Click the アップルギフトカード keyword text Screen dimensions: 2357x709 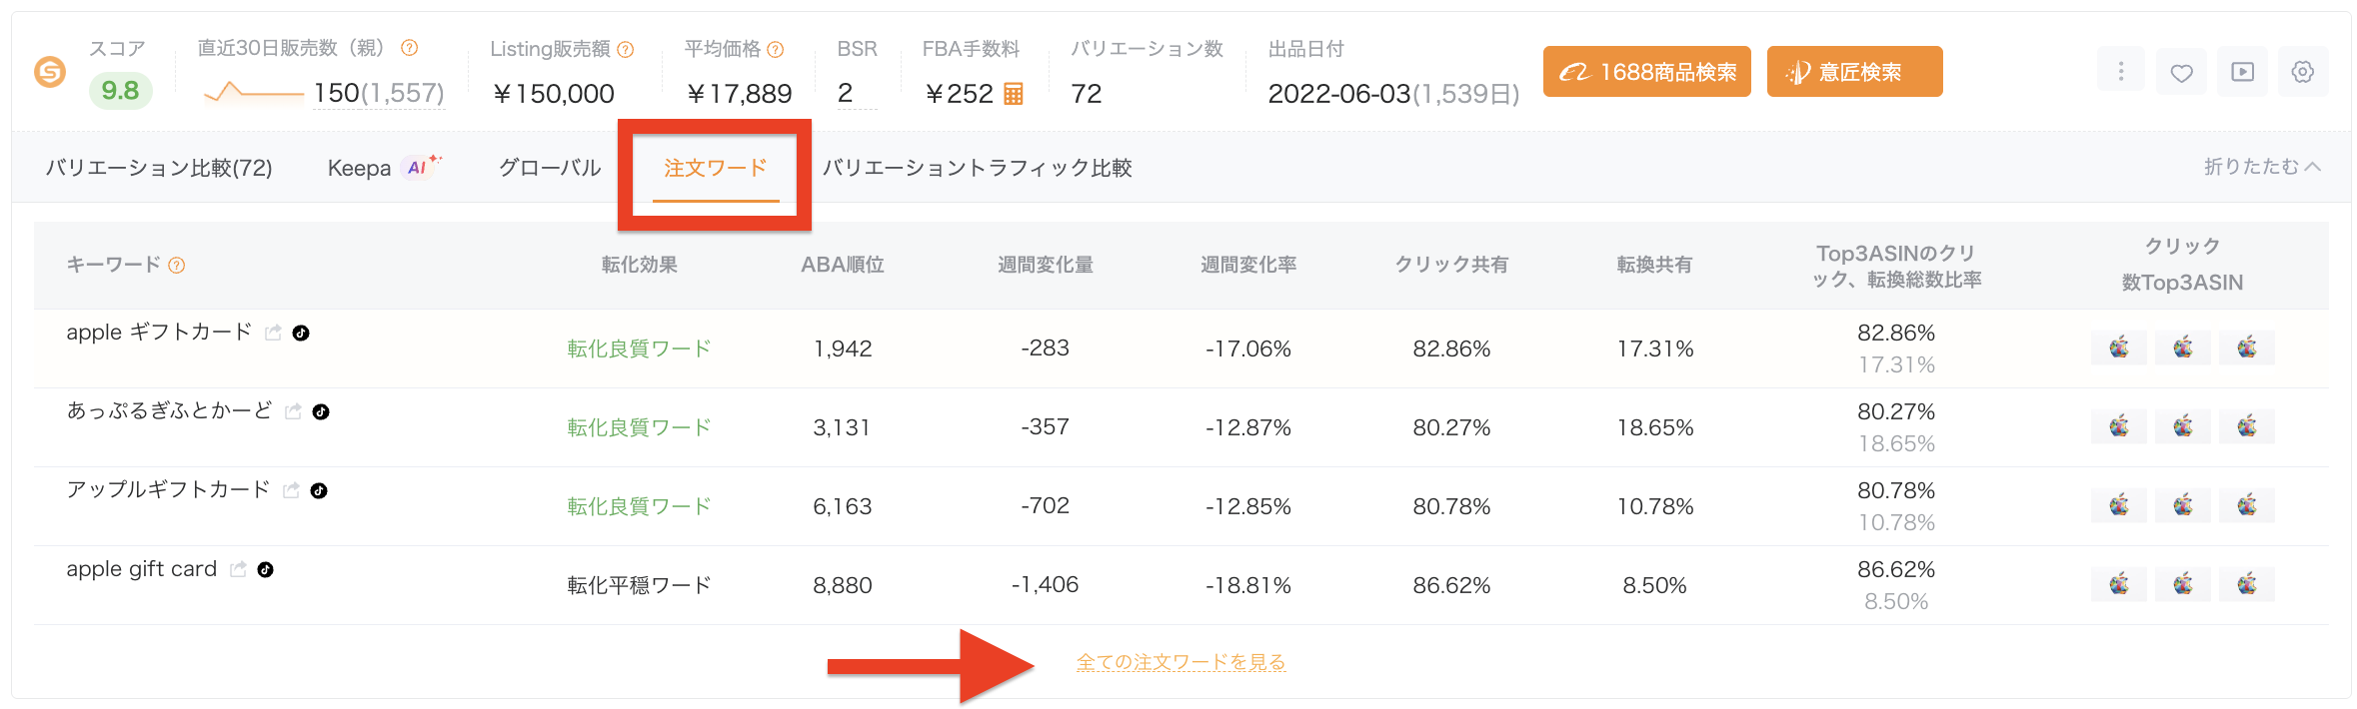(x=168, y=490)
